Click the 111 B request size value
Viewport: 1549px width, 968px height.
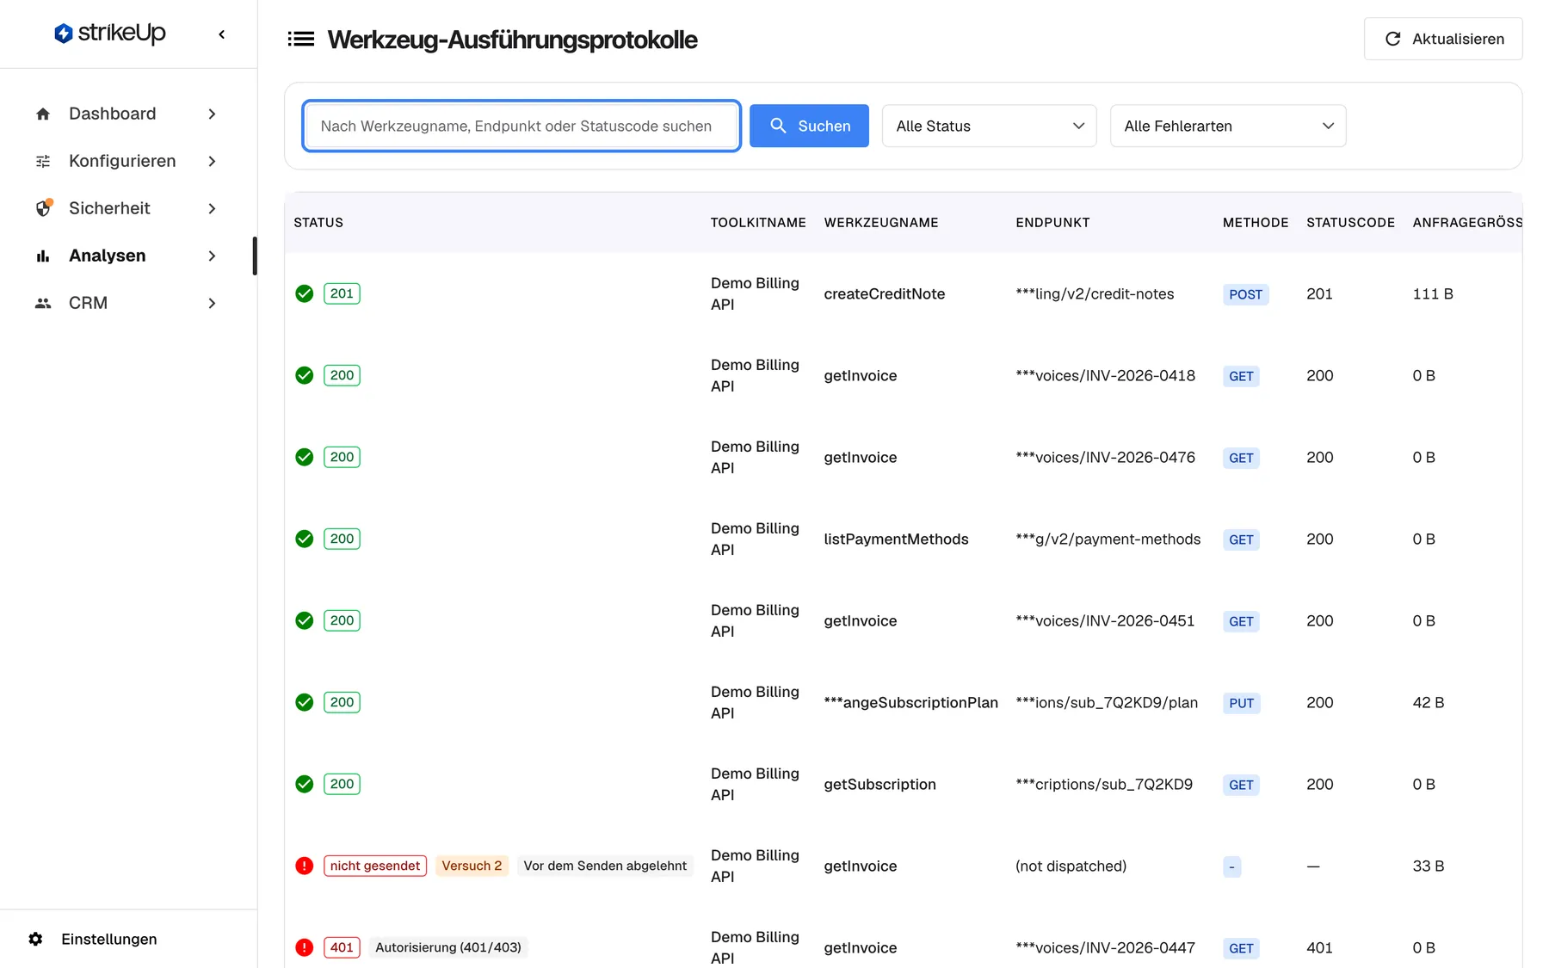pos(1432,293)
